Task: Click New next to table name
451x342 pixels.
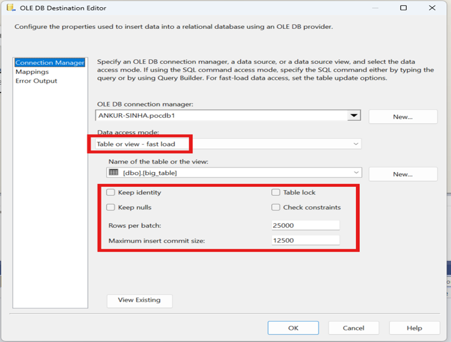Action: [402, 174]
